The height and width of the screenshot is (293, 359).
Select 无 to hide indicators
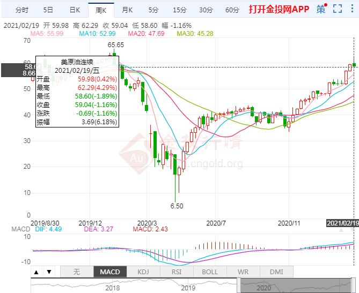[76, 272]
